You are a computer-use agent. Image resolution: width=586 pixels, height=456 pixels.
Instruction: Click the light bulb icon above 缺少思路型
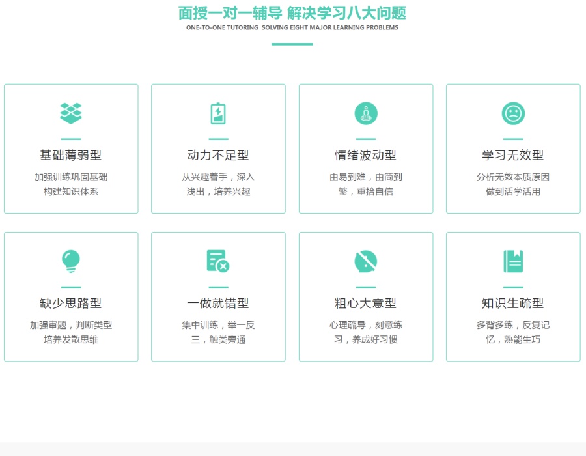point(71,261)
